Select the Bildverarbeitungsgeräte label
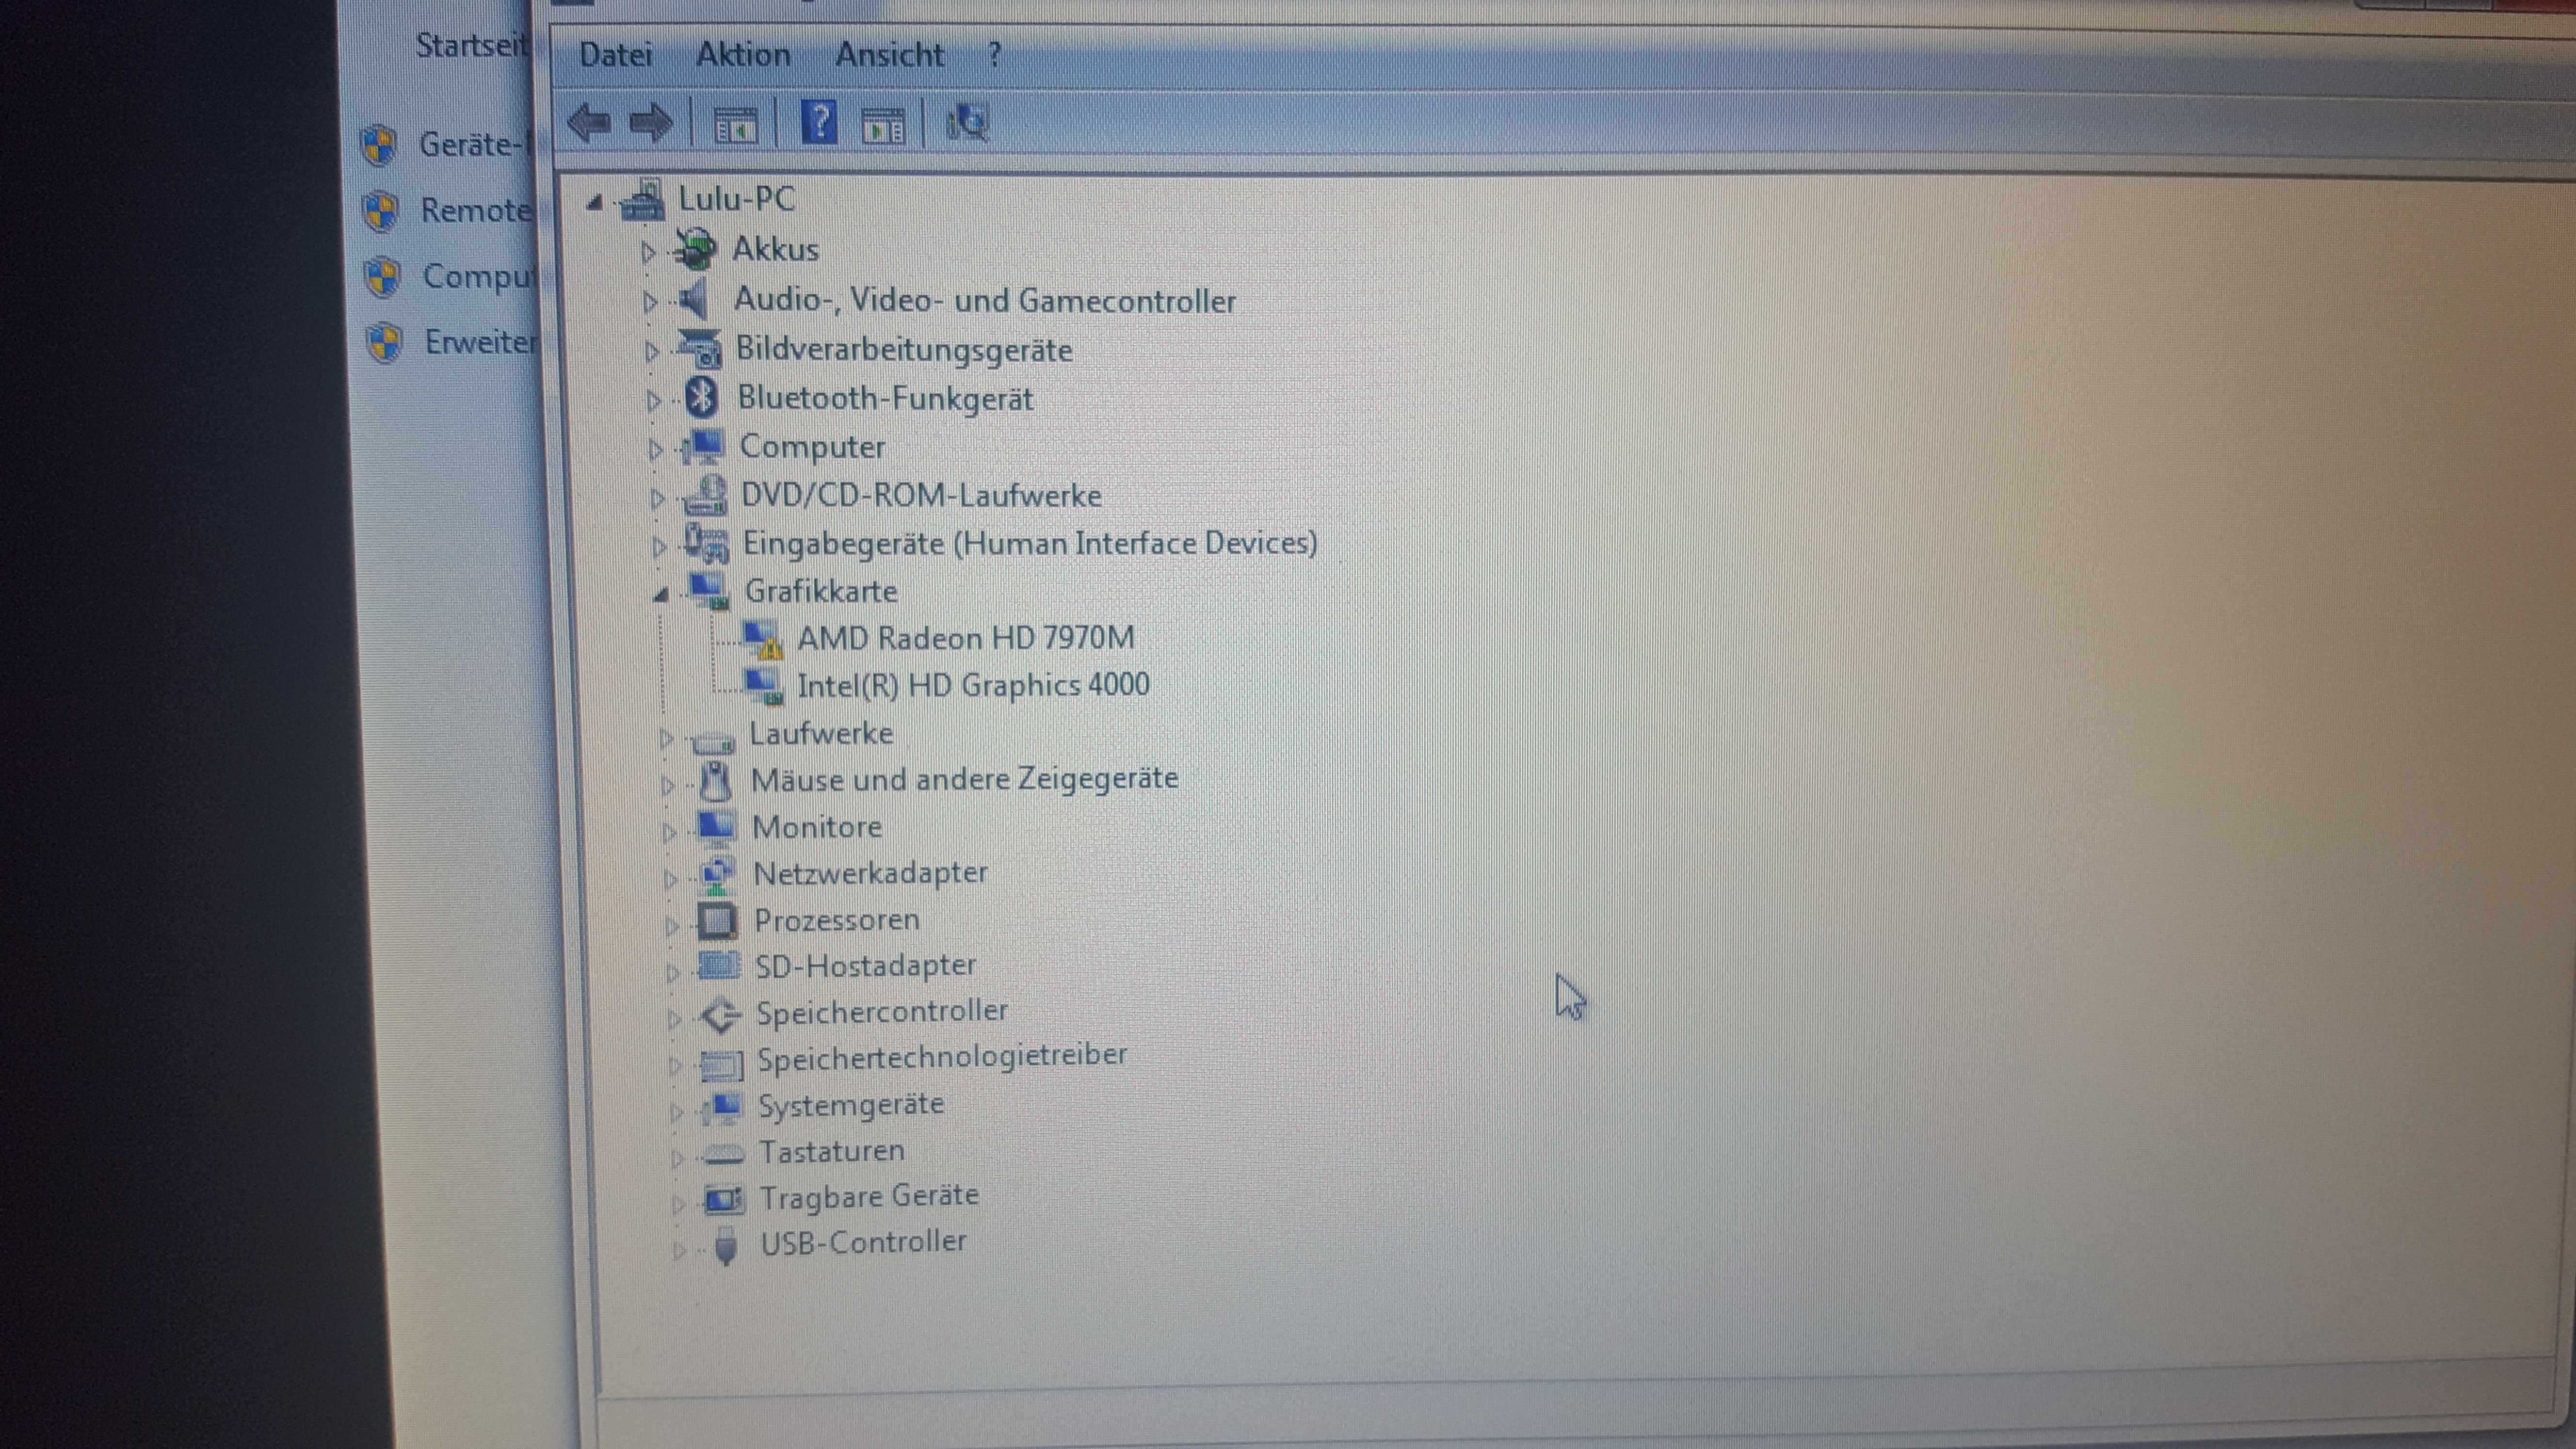The width and height of the screenshot is (2576, 1449). click(904, 349)
